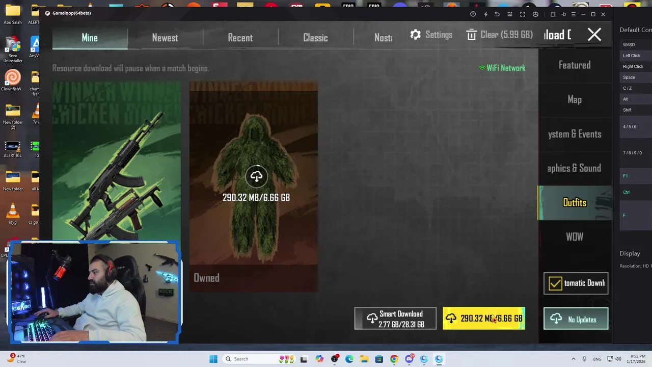
Task: Select the ghillie suit outfit card
Action: (x=254, y=188)
